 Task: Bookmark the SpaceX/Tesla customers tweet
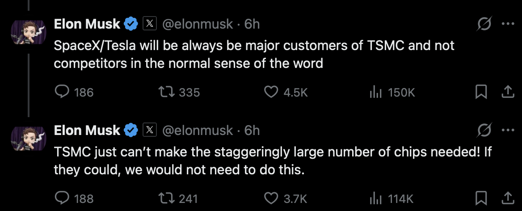tap(481, 92)
